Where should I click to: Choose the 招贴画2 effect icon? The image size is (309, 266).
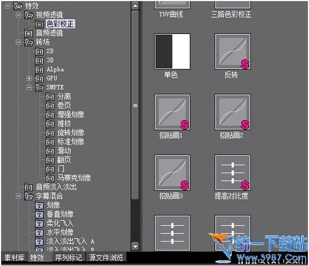[x=232, y=112]
